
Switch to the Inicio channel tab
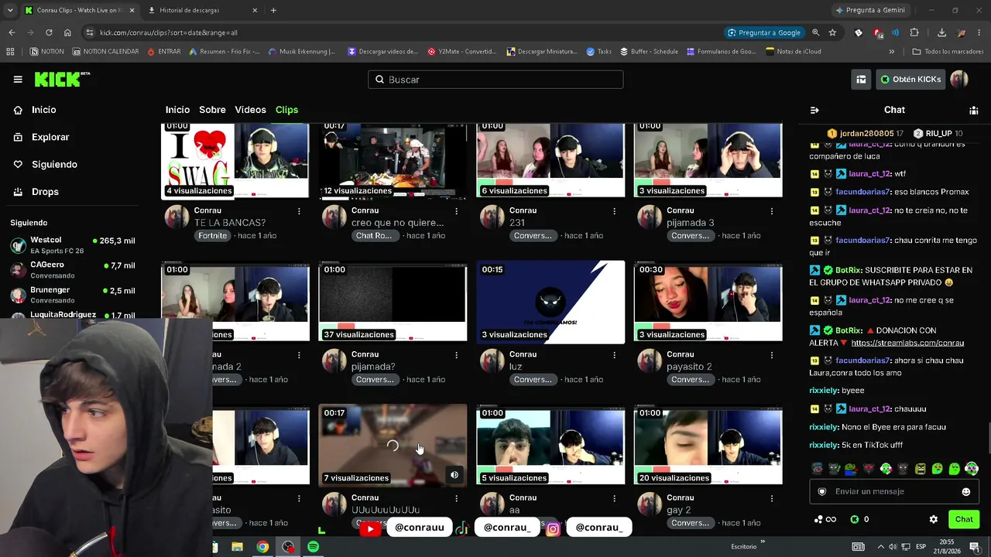click(177, 110)
